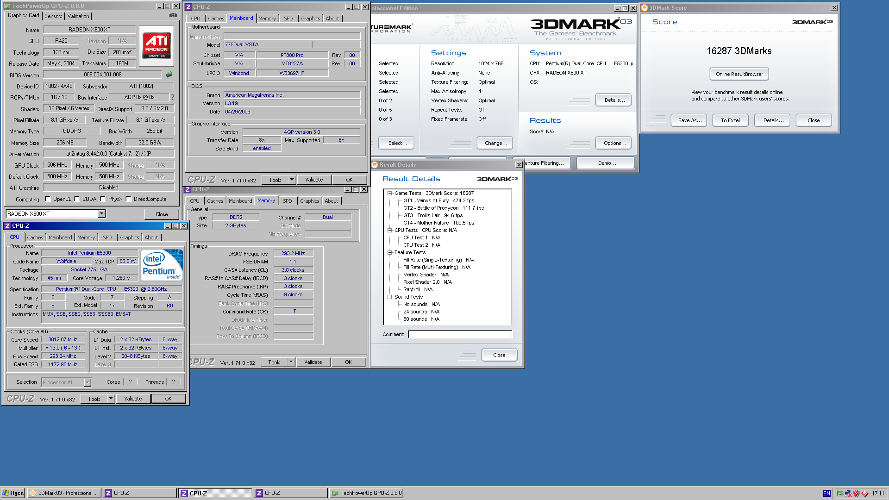The width and height of the screenshot is (889, 500).
Task: Open Caches tab in bottom-left CPU-Z window
Action: click(35, 237)
